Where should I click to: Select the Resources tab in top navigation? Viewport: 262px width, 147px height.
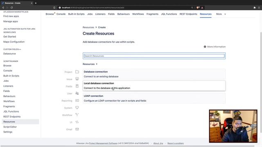point(206,14)
